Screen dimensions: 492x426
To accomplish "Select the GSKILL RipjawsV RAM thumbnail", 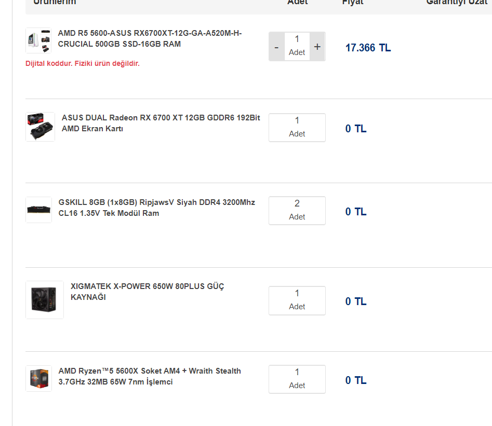I will pyautogui.click(x=38, y=210).
